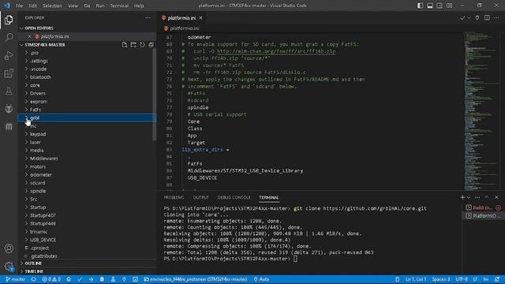Open the Extensions view
The width and height of the screenshot is (505, 284).
(9, 73)
